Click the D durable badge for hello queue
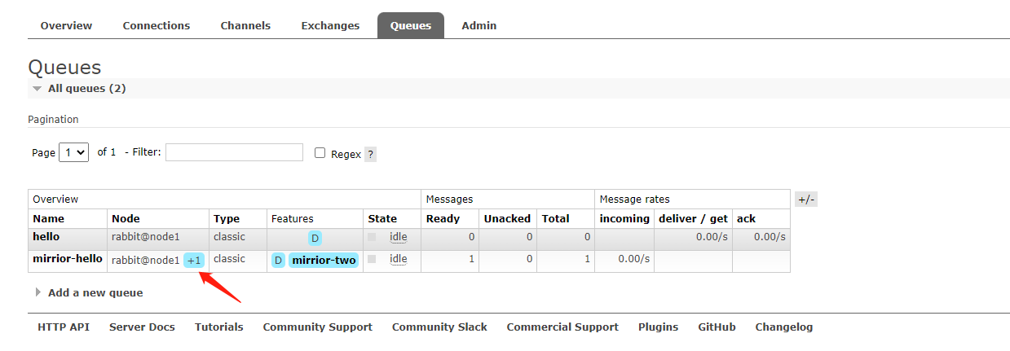 pyautogui.click(x=315, y=239)
